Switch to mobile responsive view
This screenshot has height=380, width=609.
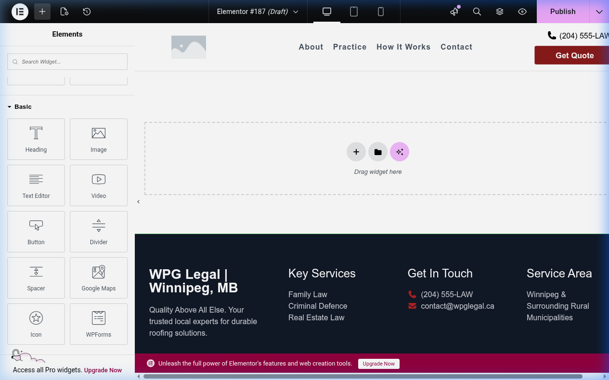coord(381,12)
